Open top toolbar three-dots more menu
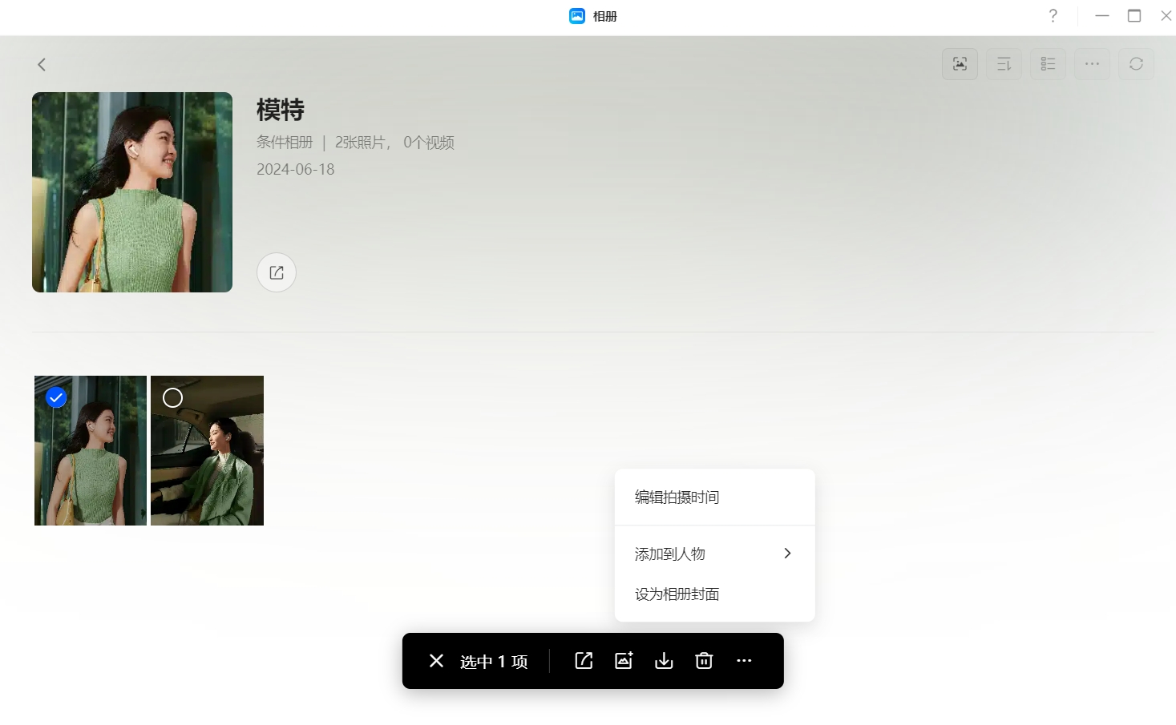The width and height of the screenshot is (1176, 725). coord(1092,64)
